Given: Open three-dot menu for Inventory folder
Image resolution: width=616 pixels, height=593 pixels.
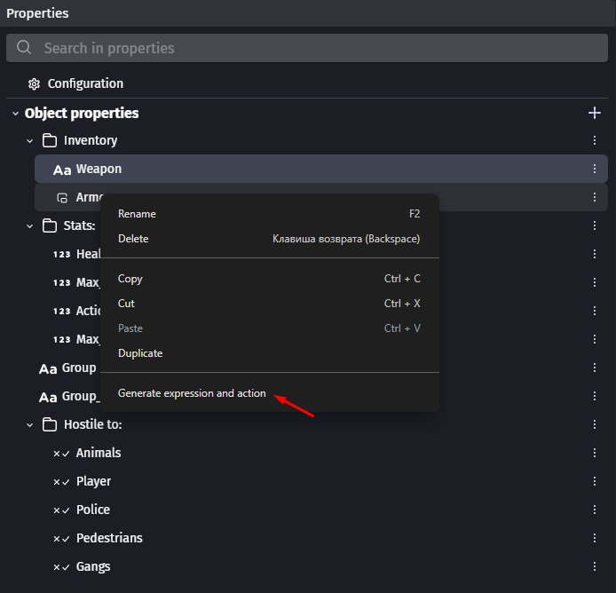Looking at the screenshot, I should pos(595,140).
